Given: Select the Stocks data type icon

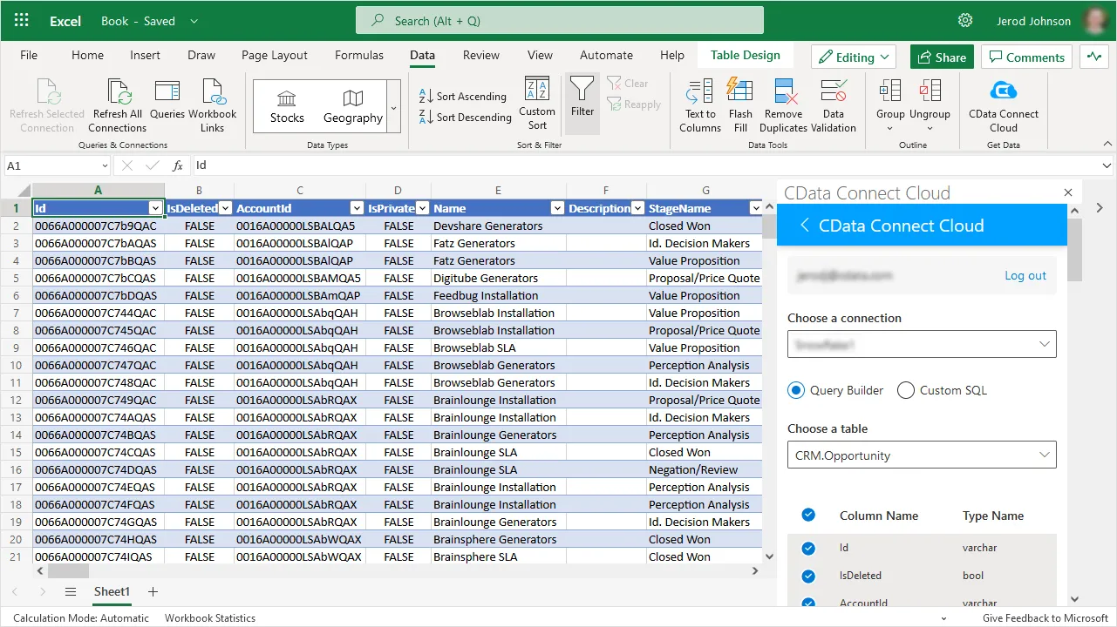Looking at the screenshot, I should pos(286,103).
